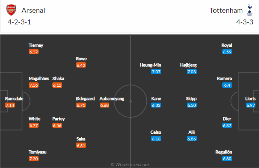Image resolution: width=259 pixels, height=168 pixels.
Task: Click Heung-Min's 7.07 rating badge
Action: [x=156, y=72]
